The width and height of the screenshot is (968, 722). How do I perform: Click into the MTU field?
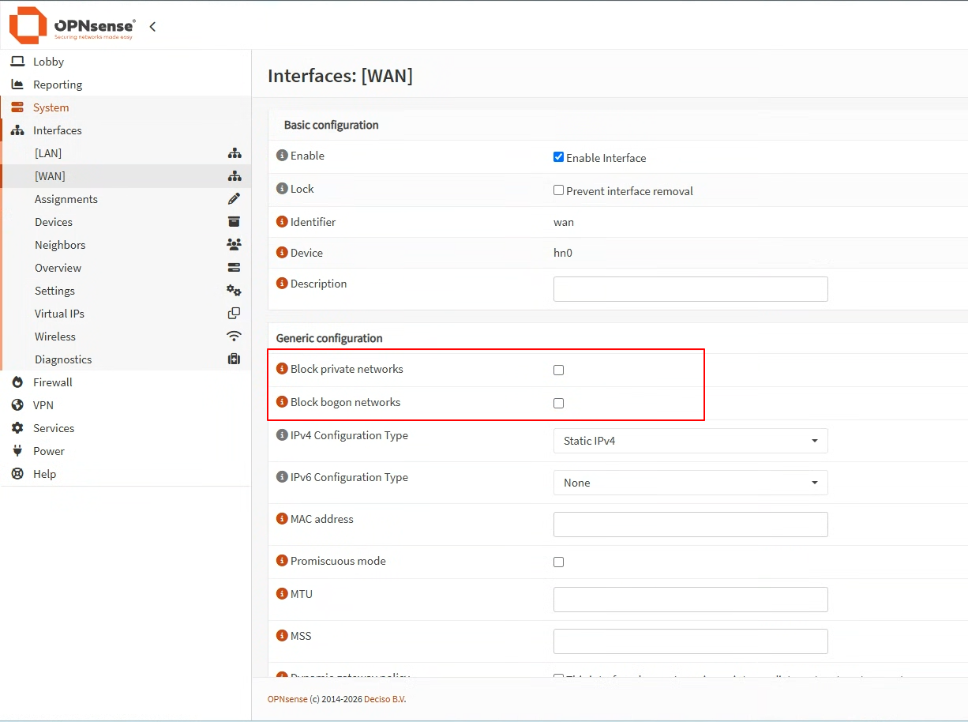tap(690, 600)
